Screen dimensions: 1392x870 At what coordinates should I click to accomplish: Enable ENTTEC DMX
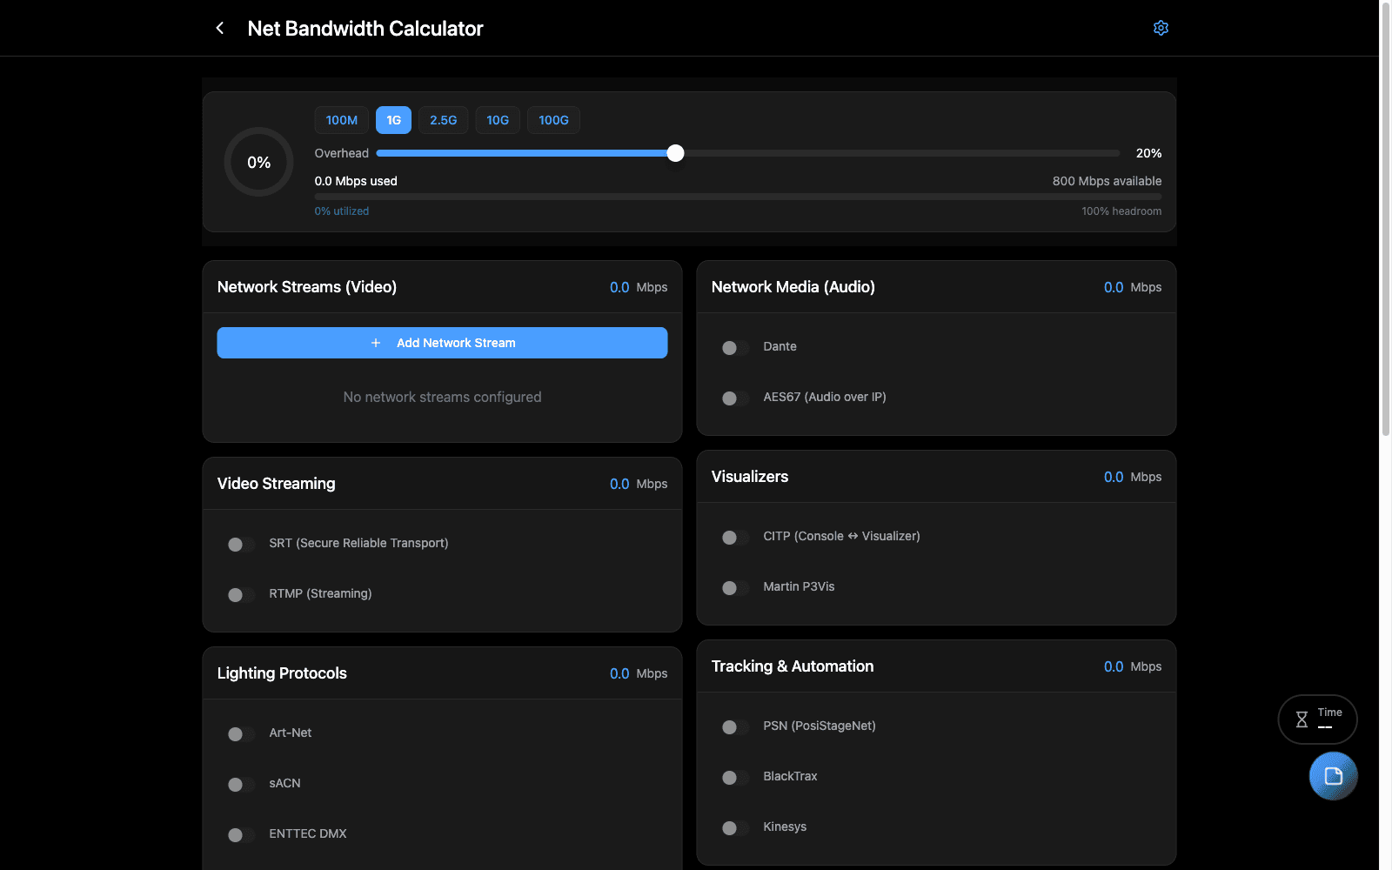(241, 835)
